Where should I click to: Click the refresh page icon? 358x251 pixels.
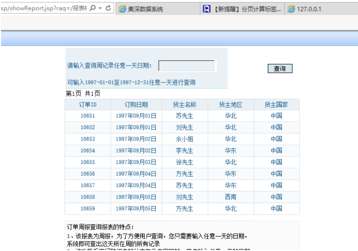point(109,8)
